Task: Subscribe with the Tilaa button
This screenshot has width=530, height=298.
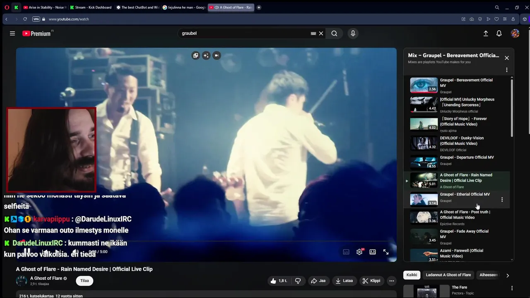Action: 84,281
